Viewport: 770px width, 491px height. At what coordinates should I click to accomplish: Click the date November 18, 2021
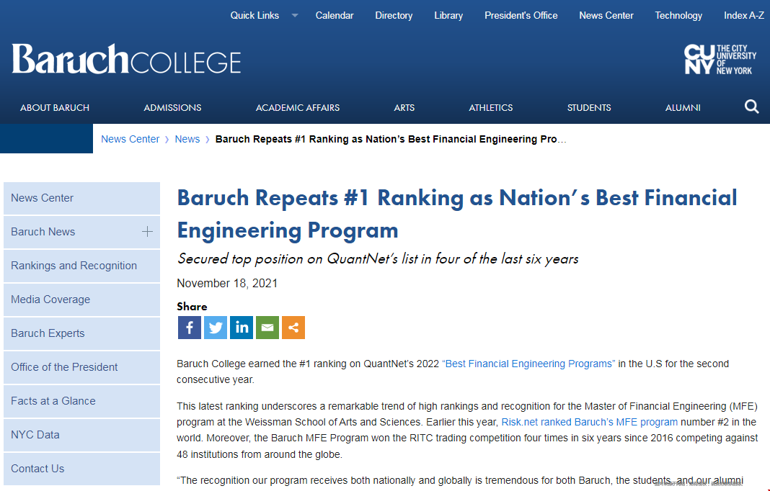(227, 284)
